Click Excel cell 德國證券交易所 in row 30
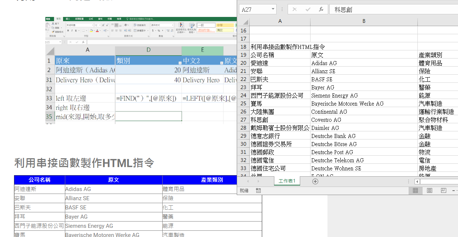Screen dimensions: 458x237 [280, 144]
